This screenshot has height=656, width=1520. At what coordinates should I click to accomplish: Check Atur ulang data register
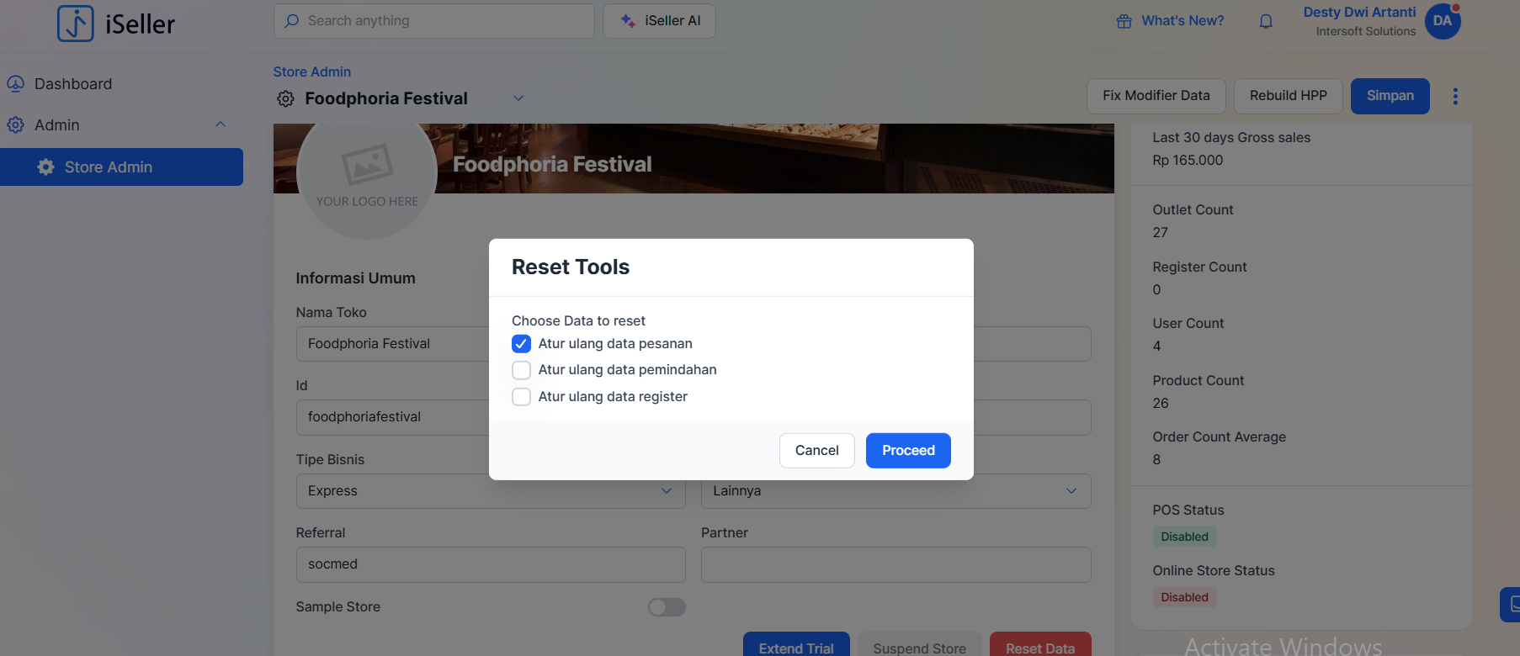(x=522, y=397)
